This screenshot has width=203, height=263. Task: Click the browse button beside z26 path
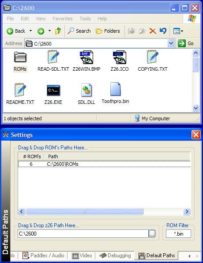coord(152,234)
